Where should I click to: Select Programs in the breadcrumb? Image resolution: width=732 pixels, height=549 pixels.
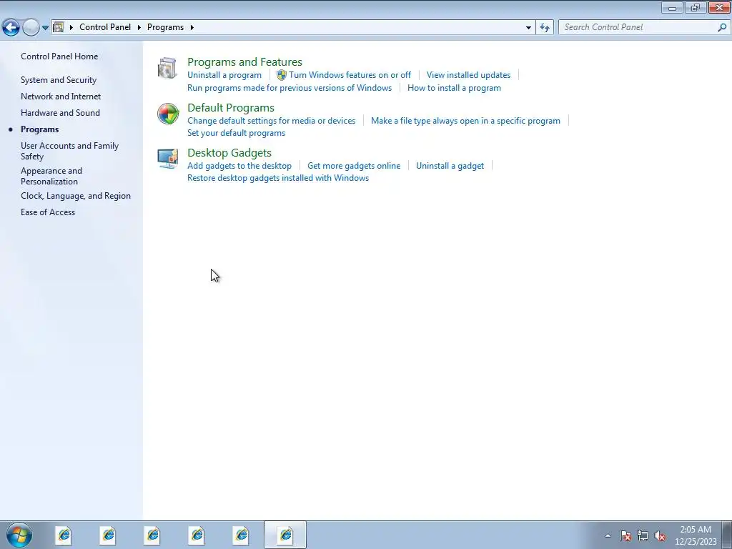pyautogui.click(x=165, y=27)
